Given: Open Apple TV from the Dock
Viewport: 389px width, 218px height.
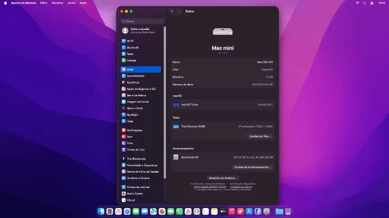Looking at the screenshot, I should [x=223, y=211].
